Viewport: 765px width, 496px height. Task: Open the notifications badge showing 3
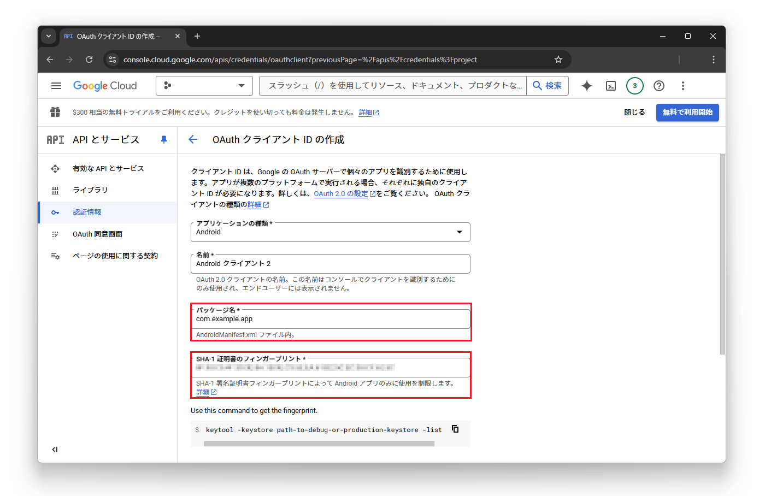coord(635,86)
